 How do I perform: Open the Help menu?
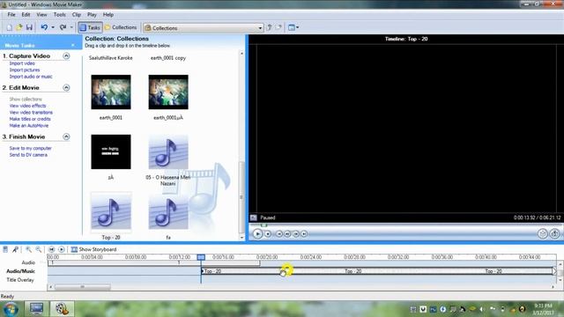coord(108,15)
